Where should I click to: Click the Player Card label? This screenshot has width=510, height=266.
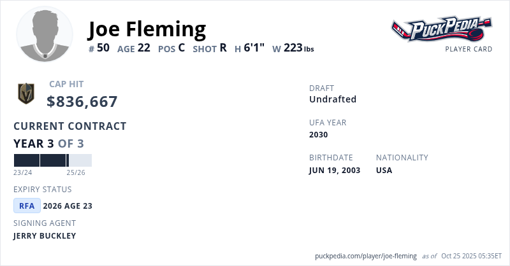tap(469, 49)
